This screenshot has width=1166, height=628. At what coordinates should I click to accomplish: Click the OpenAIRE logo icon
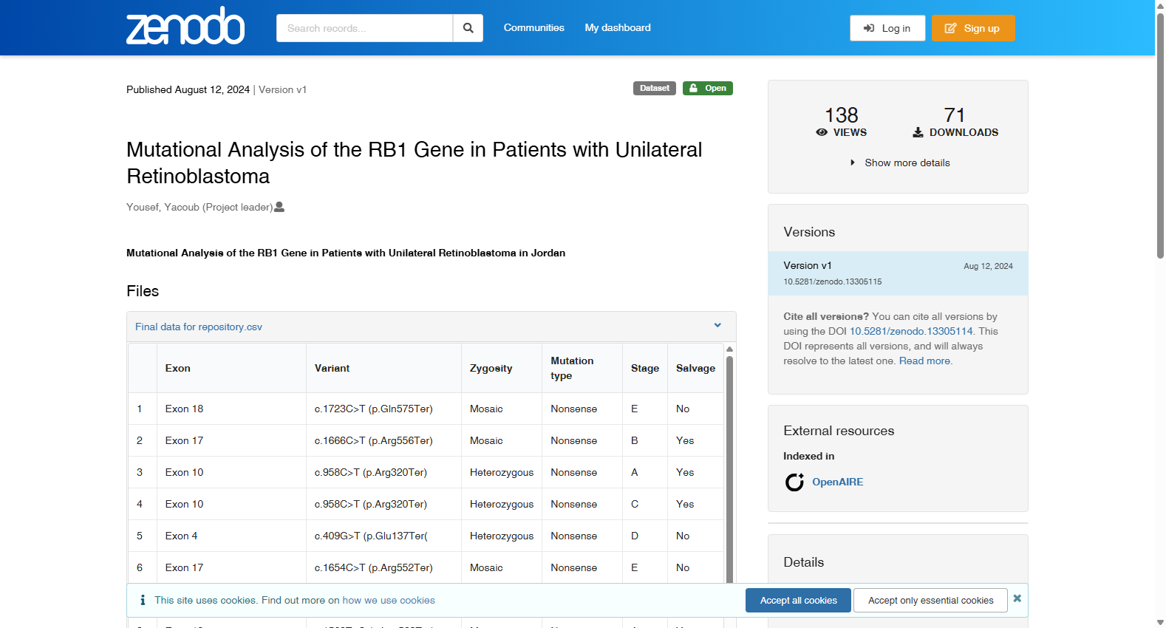pyautogui.click(x=794, y=482)
